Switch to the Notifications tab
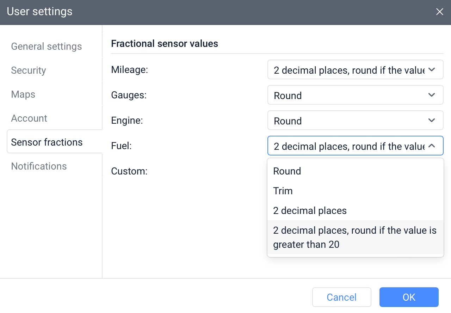Screen dimensions: 451x313 pyautogui.click(x=39, y=166)
